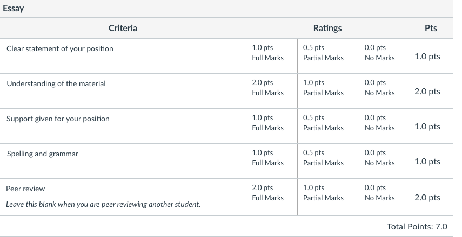
Task: Choose Partial Marks for Clear statement of position
Action: point(328,56)
